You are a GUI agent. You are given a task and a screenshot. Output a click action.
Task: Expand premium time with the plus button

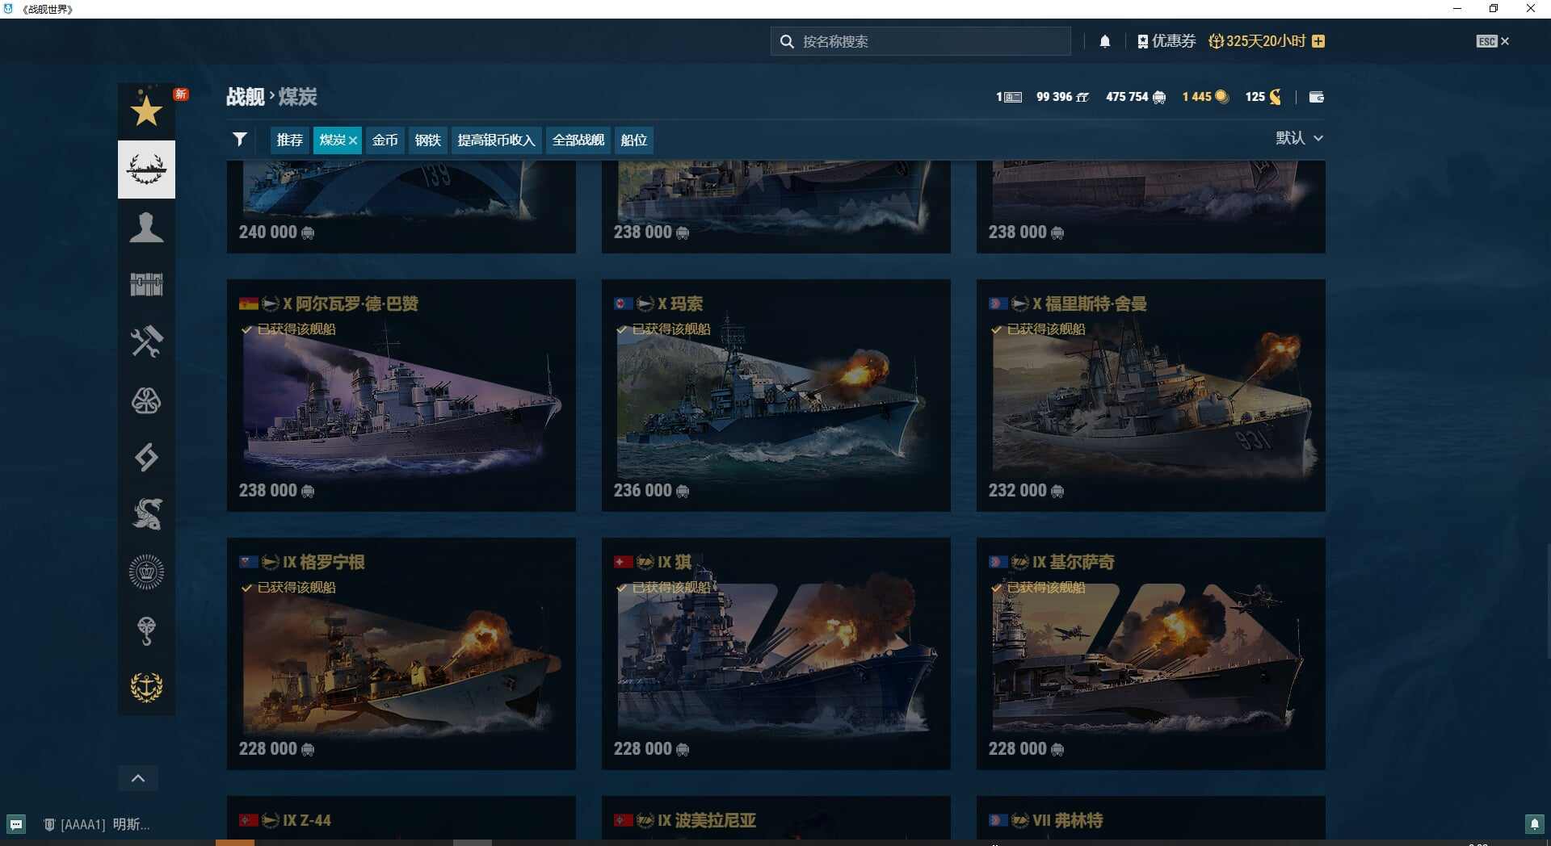(1318, 40)
